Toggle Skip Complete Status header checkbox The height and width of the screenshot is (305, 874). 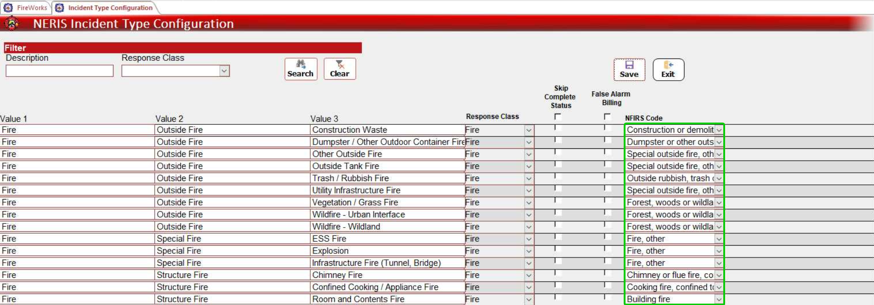pos(558,117)
